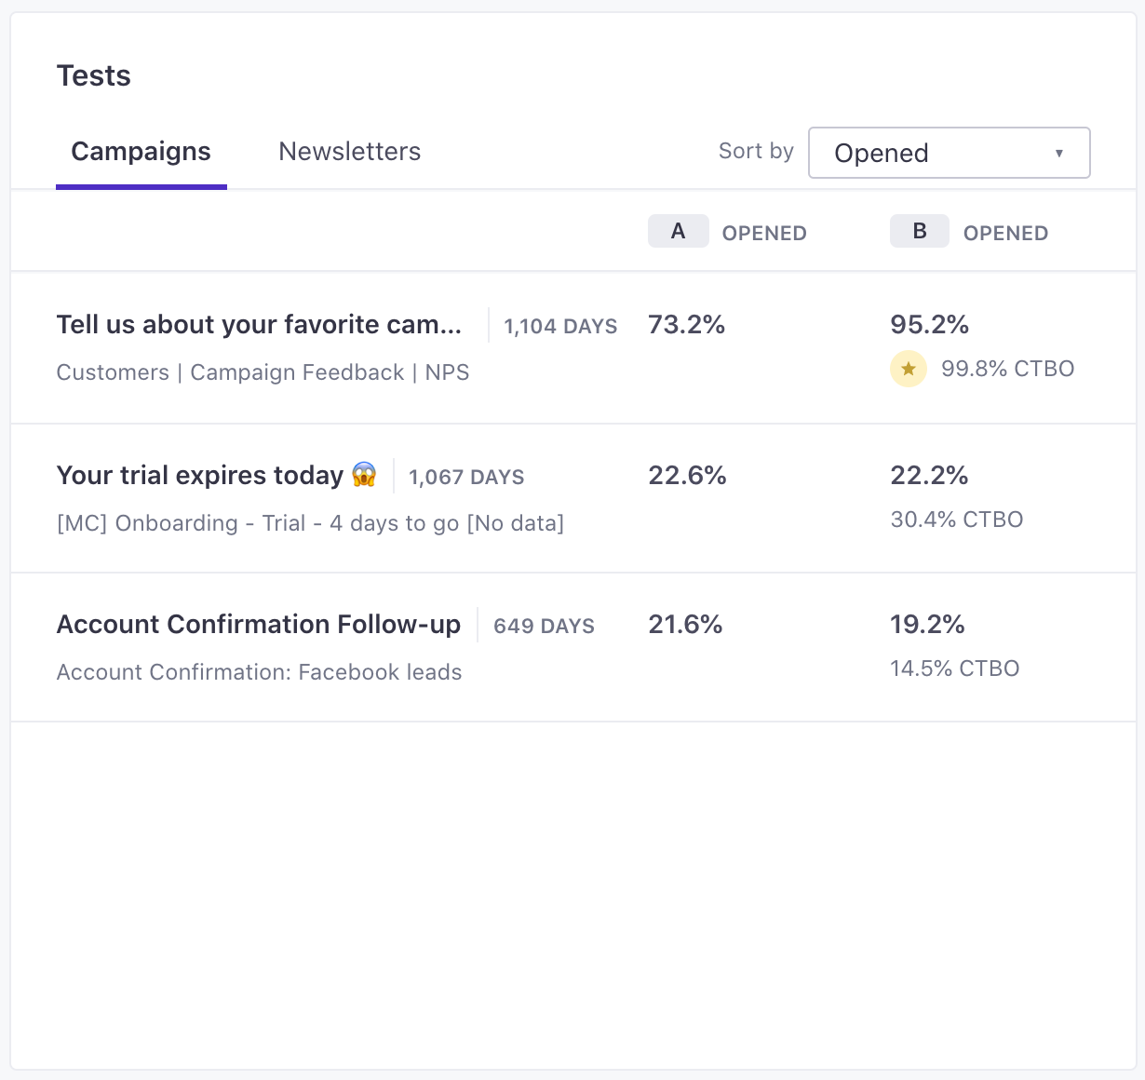This screenshot has height=1080, width=1145.
Task: Click the 649 DAYS duration label
Action: (544, 627)
